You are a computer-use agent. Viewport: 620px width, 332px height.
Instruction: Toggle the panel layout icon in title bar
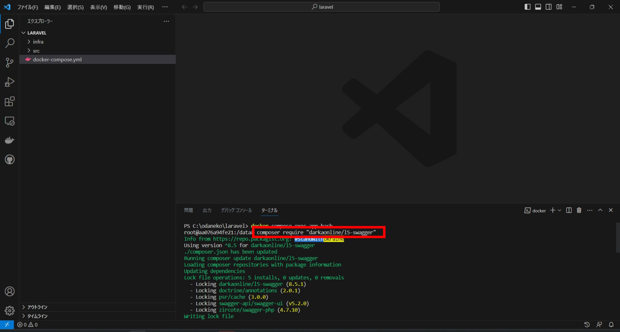538,7
